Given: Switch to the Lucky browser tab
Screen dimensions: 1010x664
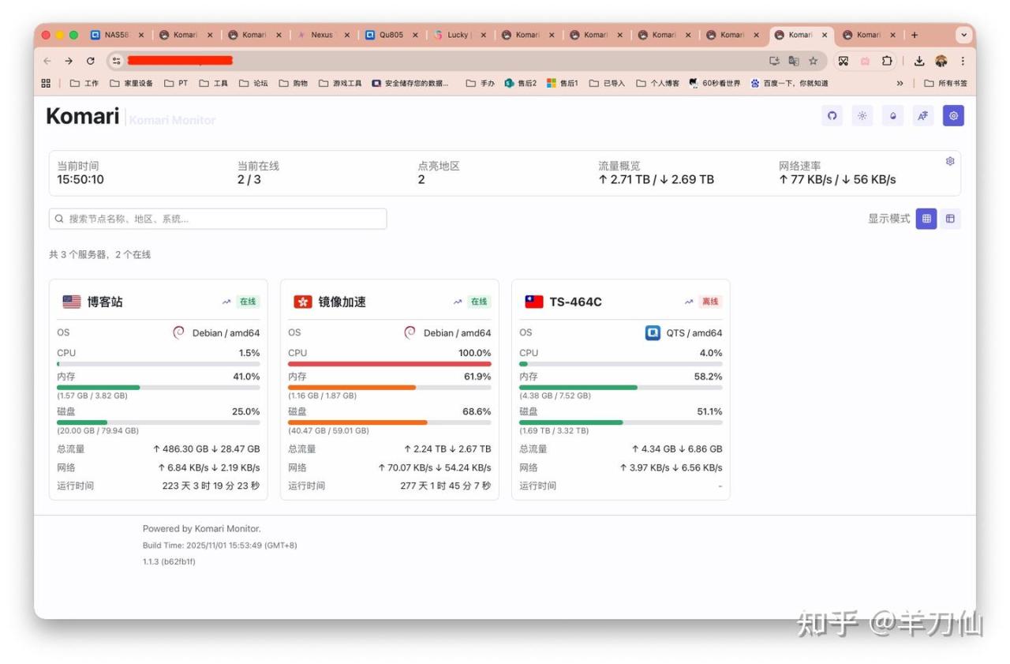Looking at the screenshot, I should pos(458,35).
